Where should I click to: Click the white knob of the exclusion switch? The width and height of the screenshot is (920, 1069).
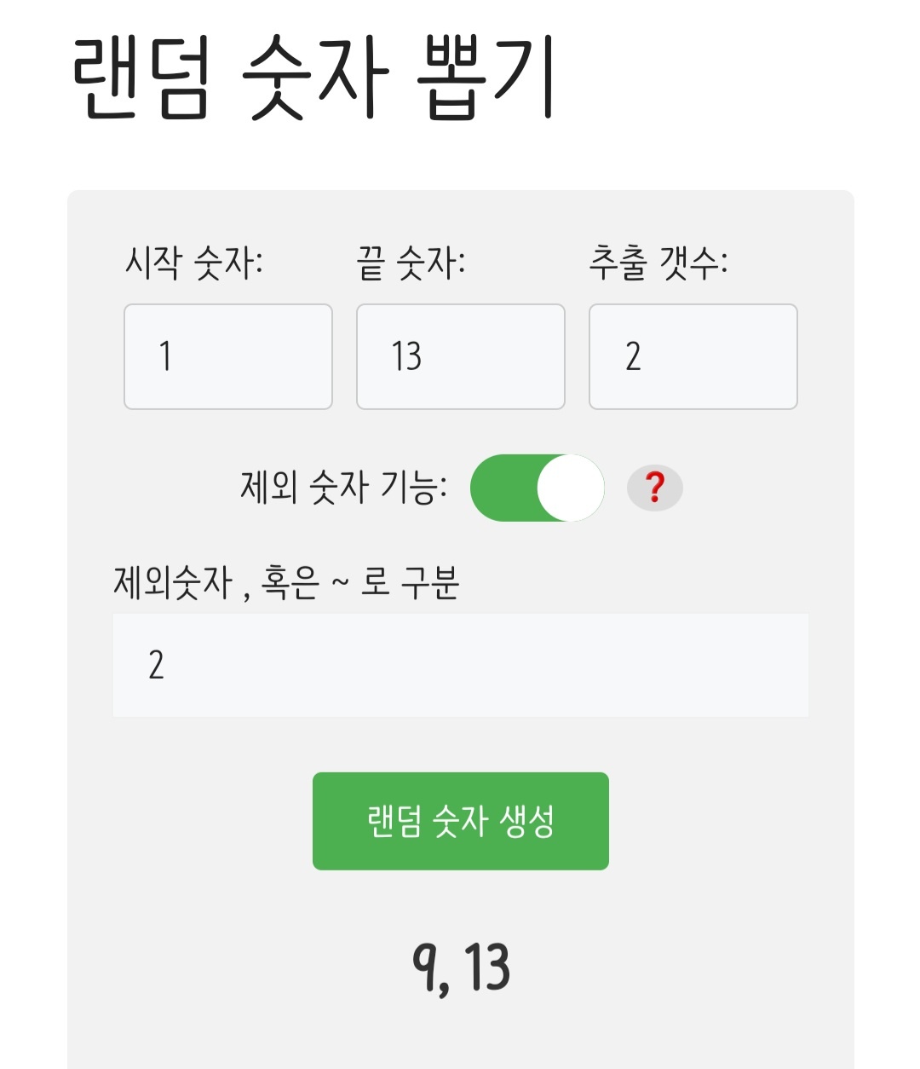570,488
